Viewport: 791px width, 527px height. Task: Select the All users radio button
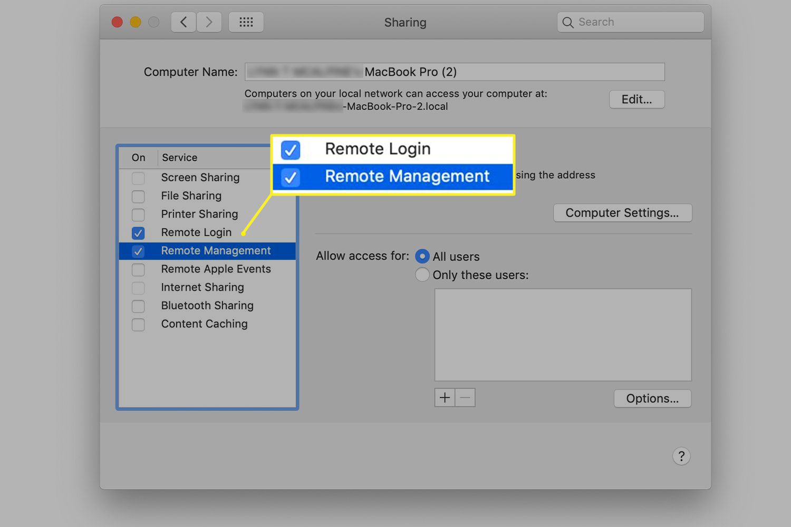pos(422,257)
